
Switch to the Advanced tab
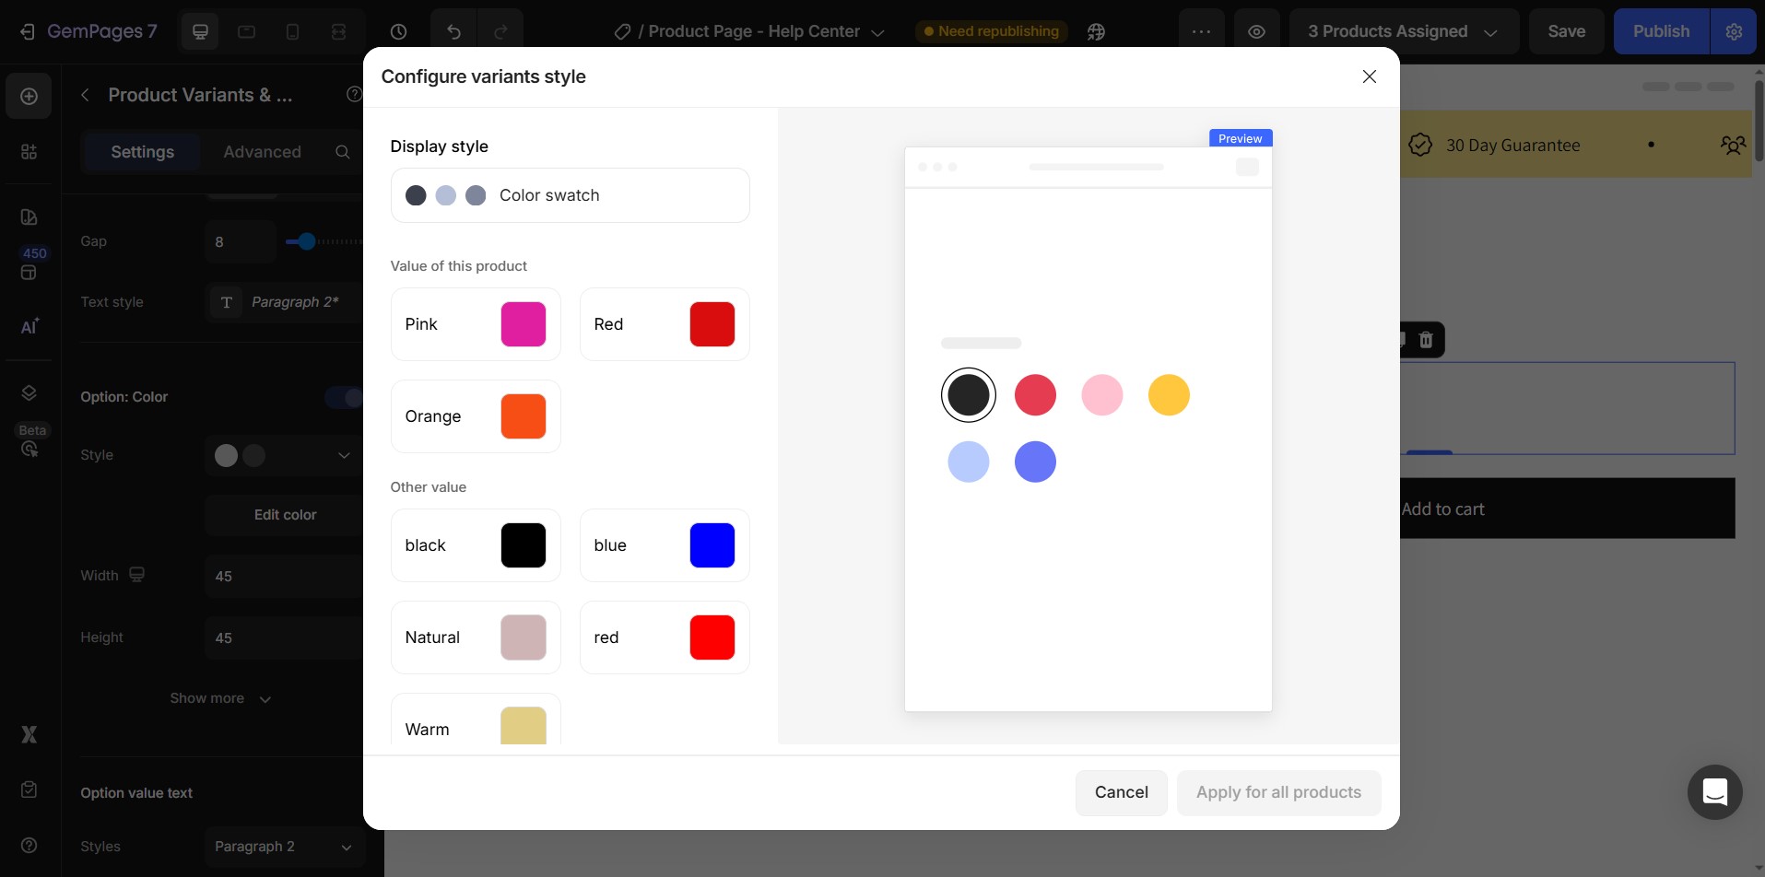[x=262, y=151]
